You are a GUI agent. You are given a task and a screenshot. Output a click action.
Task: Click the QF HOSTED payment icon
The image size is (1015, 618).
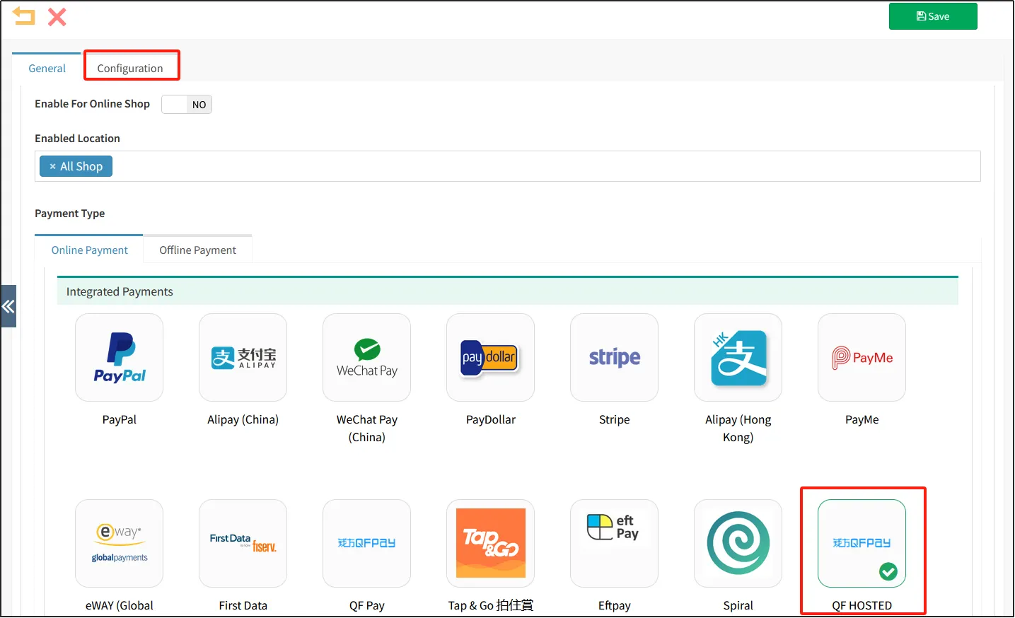862,544
